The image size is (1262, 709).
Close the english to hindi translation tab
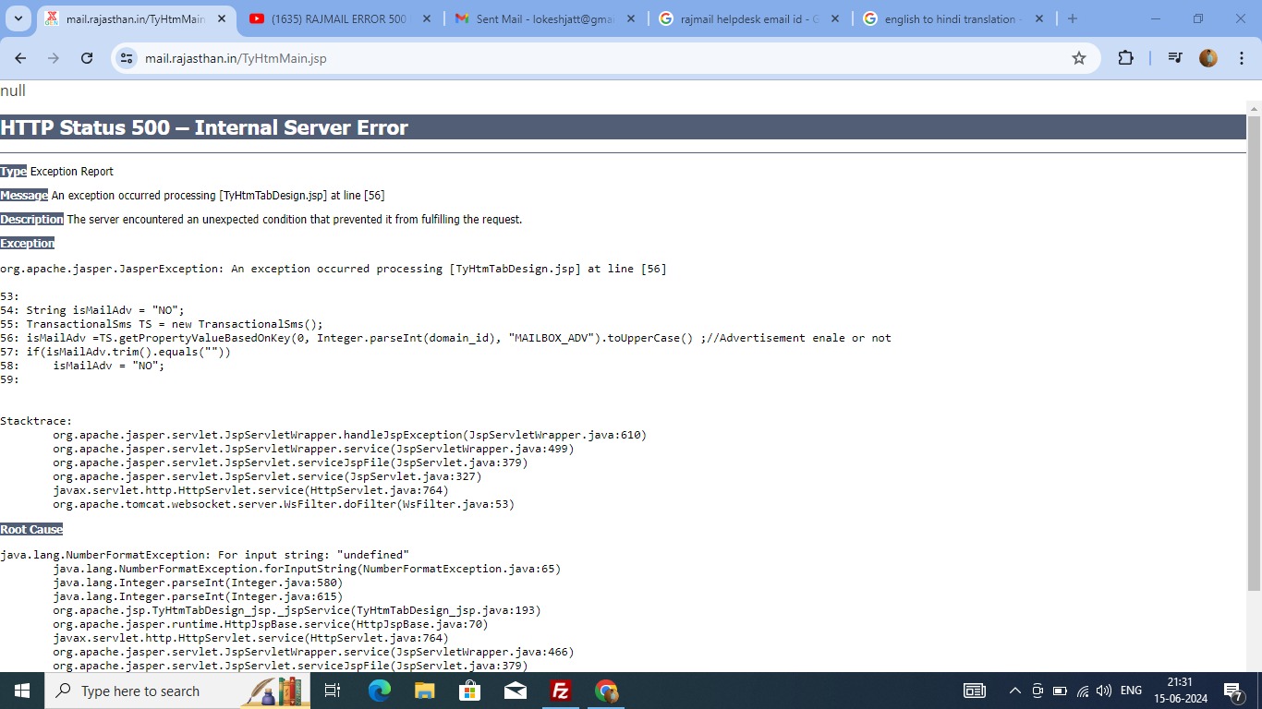pos(1038,18)
